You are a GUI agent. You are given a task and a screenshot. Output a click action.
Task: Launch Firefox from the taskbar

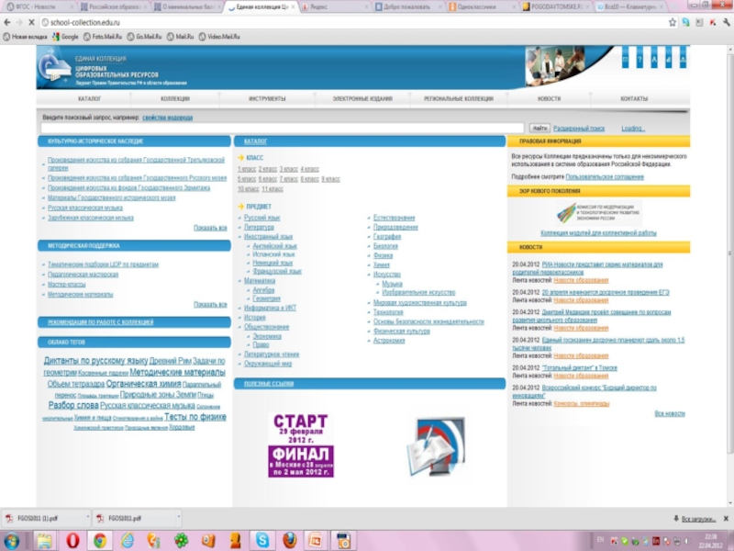pos(290,541)
